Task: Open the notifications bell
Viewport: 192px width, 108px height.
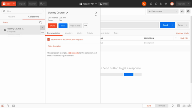Action: (x=161, y=4)
